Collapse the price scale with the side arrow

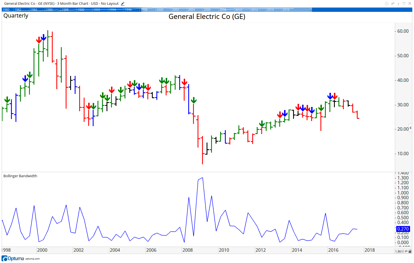click(x=410, y=128)
